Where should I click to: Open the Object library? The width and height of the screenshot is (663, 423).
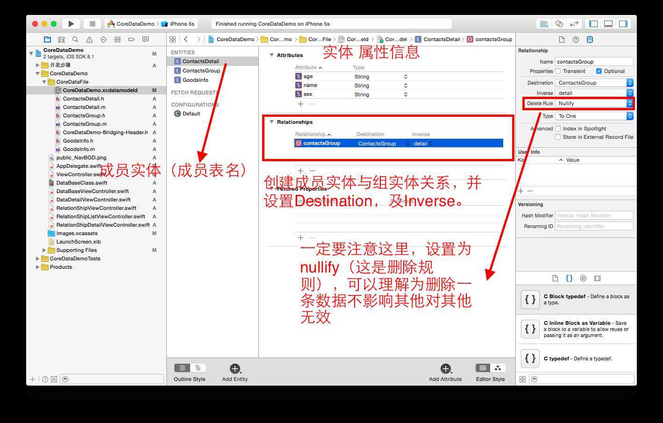click(583, 278)
